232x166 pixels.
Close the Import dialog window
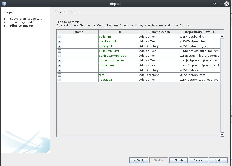[x=227, y=4]
